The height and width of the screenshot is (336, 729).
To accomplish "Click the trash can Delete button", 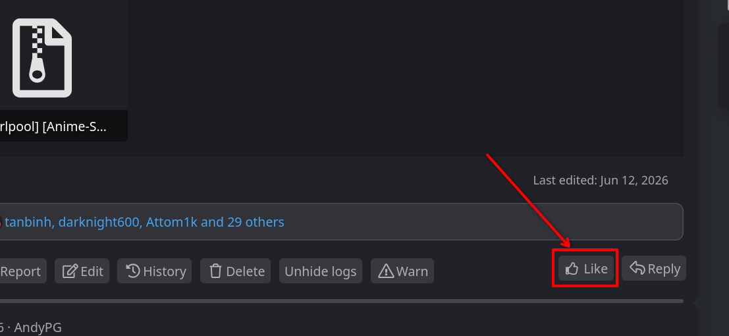I will click(235, 271).
